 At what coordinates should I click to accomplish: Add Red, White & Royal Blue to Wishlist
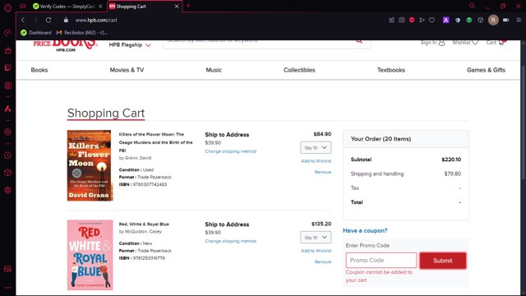click(x=316, y=251)
